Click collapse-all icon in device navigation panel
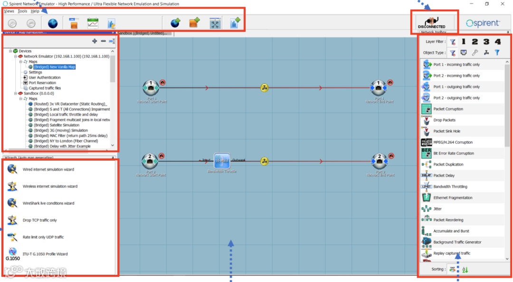 (112, 41)
